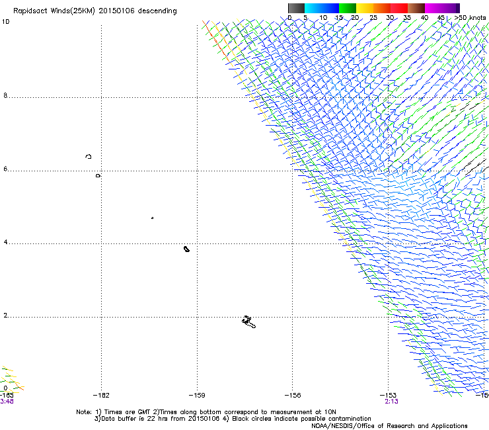This screenshot has height=430, width=489.
Task: Click the legend label '40'
Action: click(424, 18)
